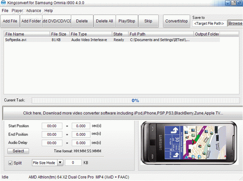243x181 pixels.
Task: Click the Audio Video Interleave cell
Action: [89, 40]
